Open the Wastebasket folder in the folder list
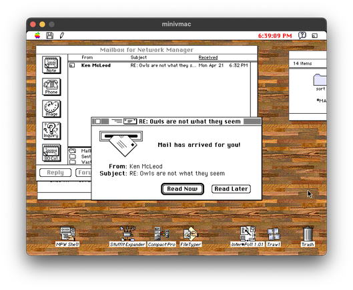This screenshot has width=353, height=290. (80, 162)
